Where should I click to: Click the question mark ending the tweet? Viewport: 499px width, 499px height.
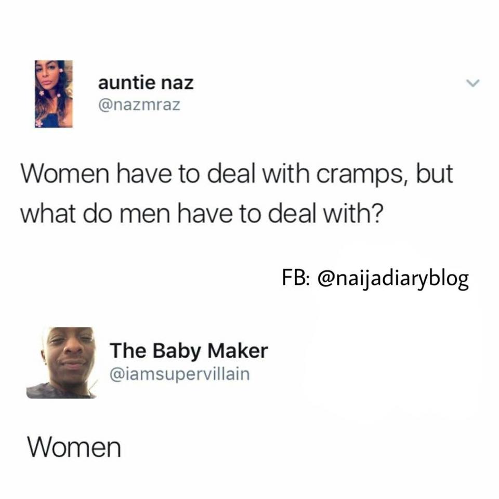(x=375, y=213)
